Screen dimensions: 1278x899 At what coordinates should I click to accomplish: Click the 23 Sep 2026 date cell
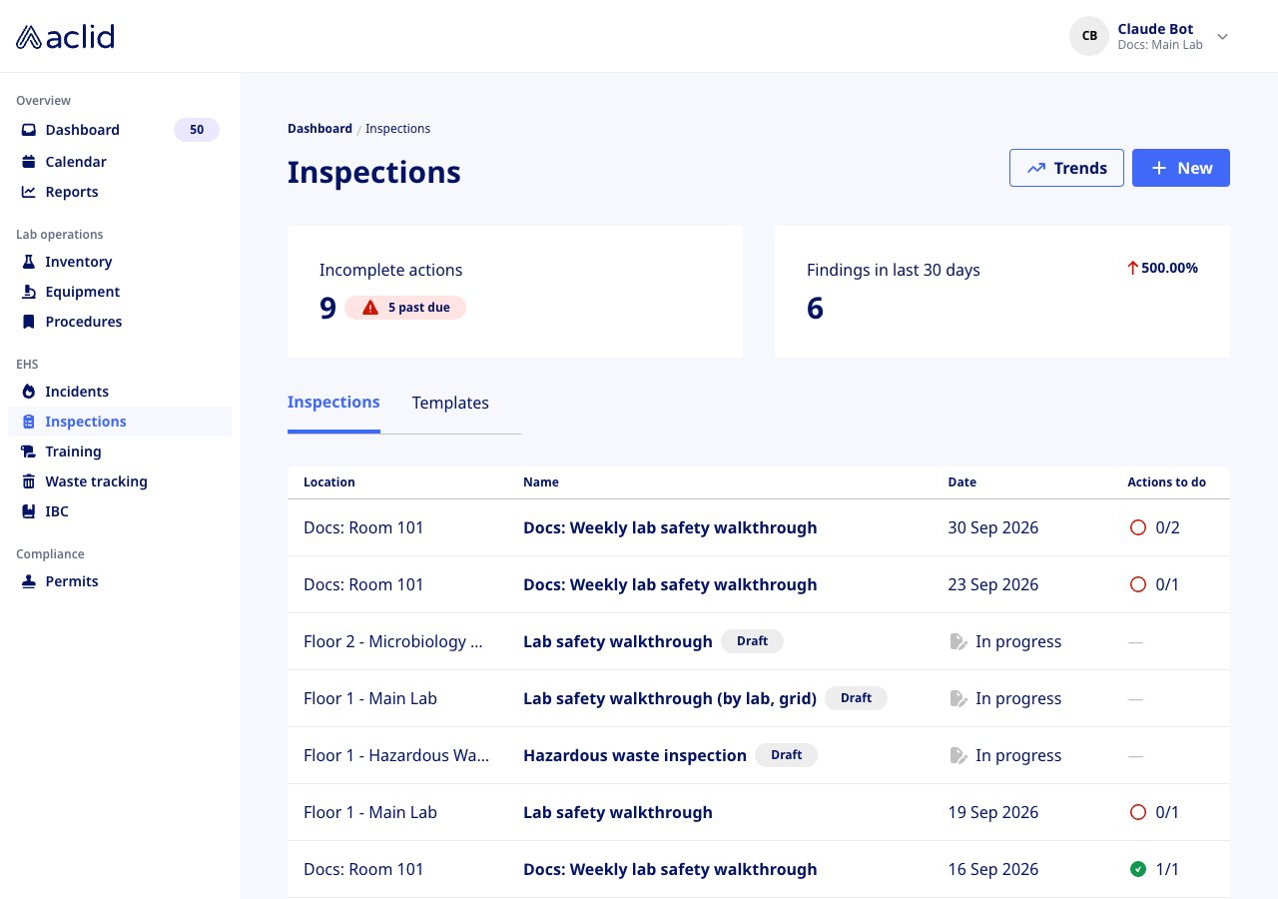tap(993, 584)
